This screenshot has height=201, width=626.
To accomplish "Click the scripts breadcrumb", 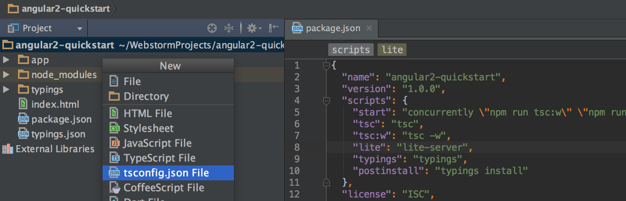I will tap(351, 50).
